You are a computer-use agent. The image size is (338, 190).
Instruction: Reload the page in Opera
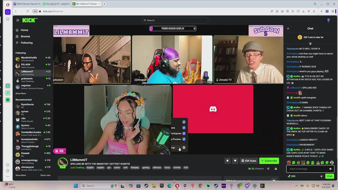(x=27, y=11)
